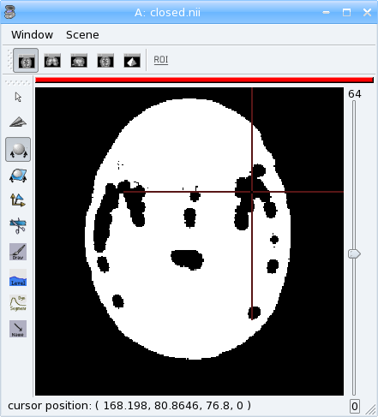The height and width of the screenshot is (417, 378).
Task: Switch to the 3D pyramid view icon
Action: (132, 61)
